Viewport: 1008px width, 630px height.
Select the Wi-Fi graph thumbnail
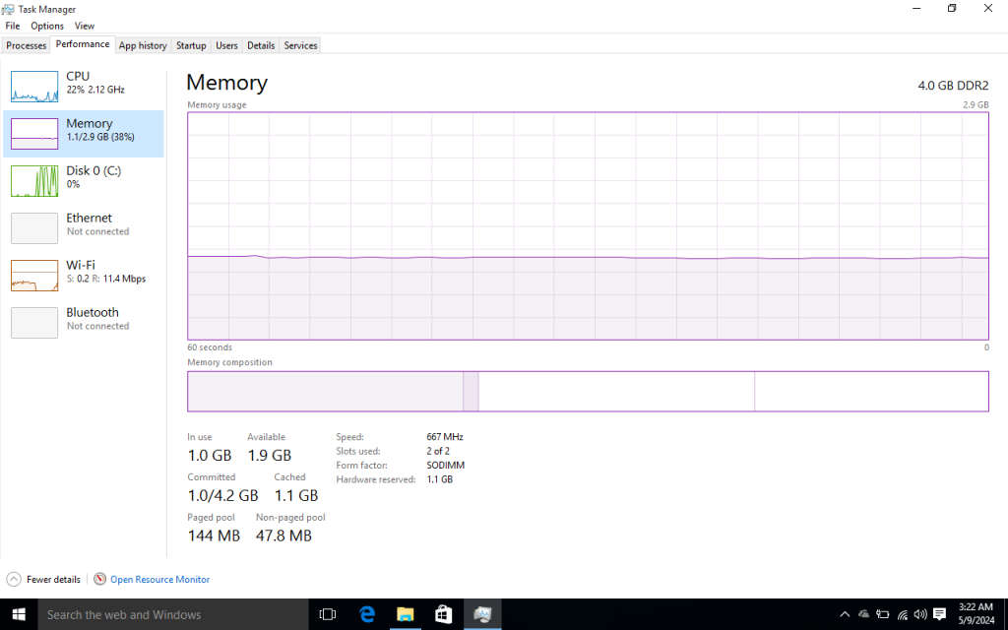pos(34,276)
